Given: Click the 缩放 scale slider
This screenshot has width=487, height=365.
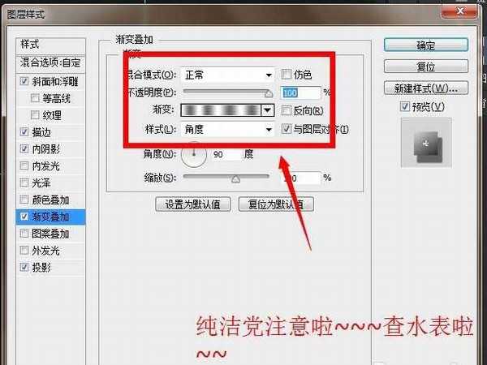Looking at the screenshot, I should point(226,177).
